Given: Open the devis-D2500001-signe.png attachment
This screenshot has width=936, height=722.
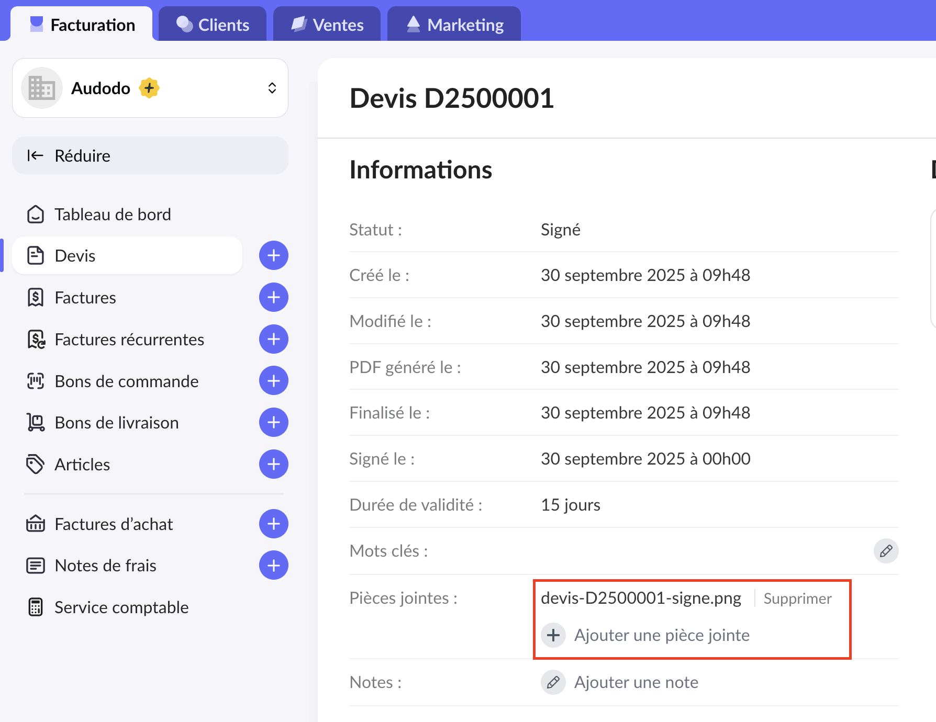Looking at the screenshot, I should click(641, 598).
